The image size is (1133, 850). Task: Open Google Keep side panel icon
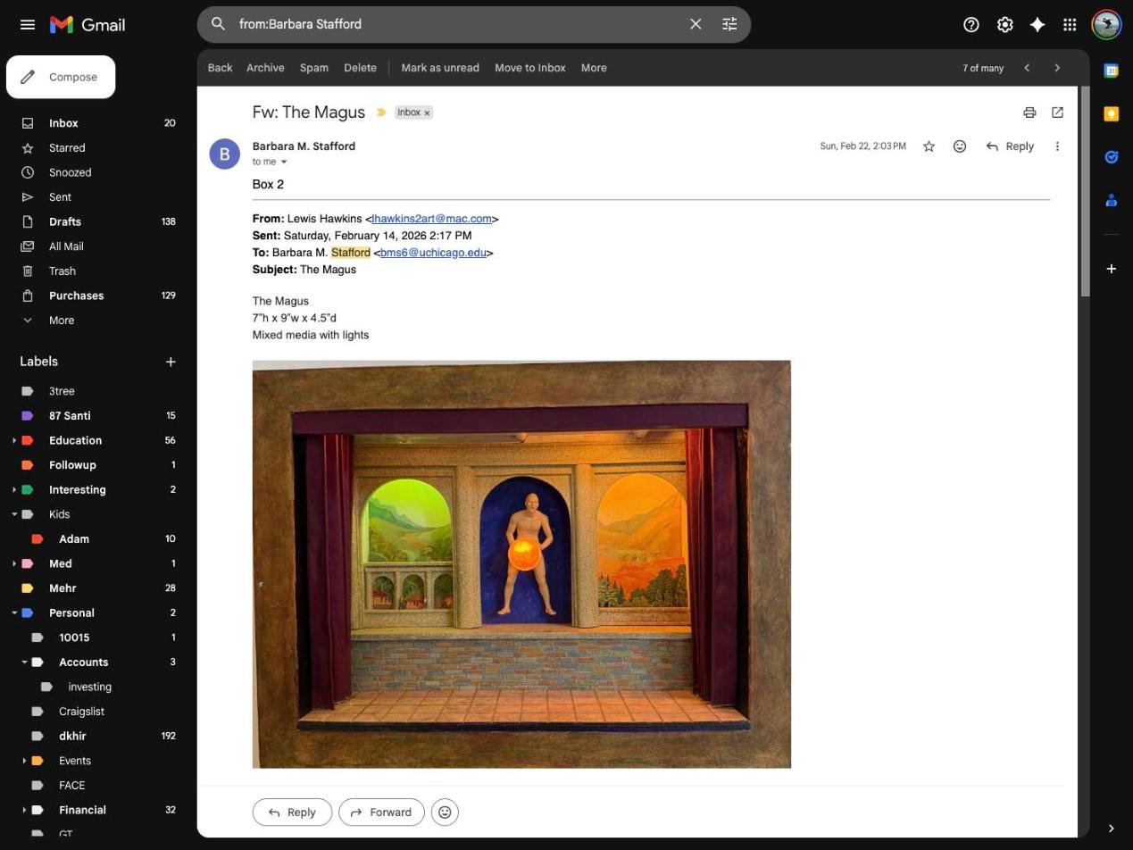(x=1112, y=113)
